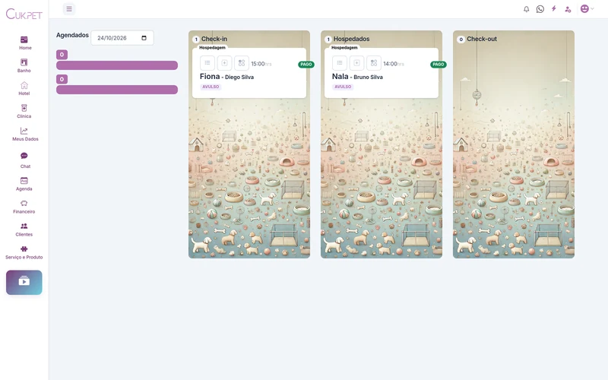Image resolution: width=608 pixels, height=380 pixels.
Task: Click the Hospedagem label on Fiona's card
Action: coord(212,47)
